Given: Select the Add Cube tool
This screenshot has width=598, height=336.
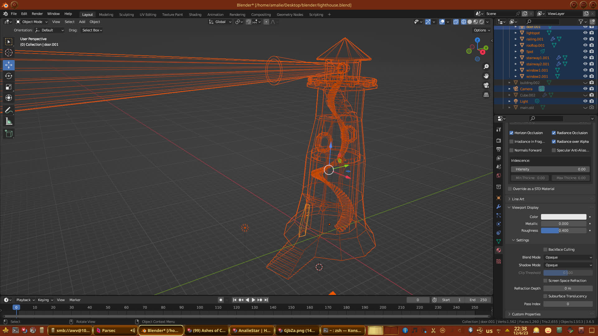Looking at the screenshot, I should (9, 134).
